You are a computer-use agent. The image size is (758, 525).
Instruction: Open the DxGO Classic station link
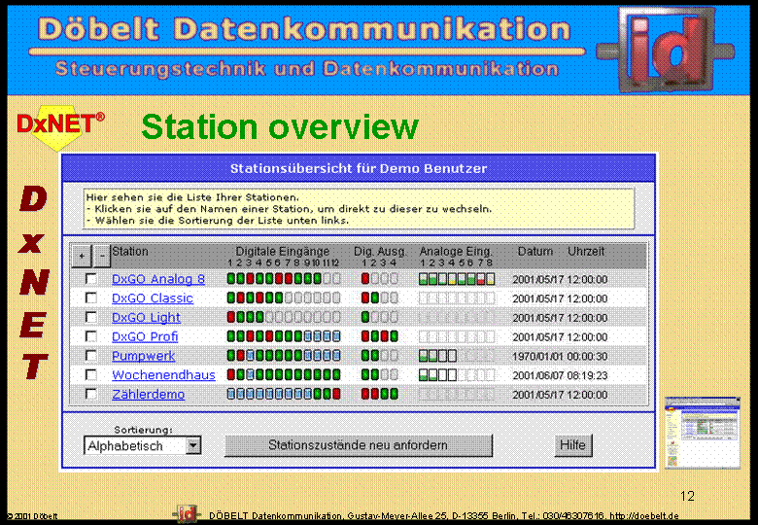click(153, 298)
